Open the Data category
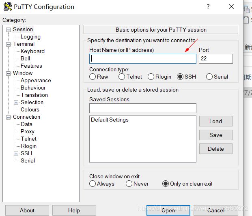This screenshot has height=216, width=252. [x=26, y=124]
